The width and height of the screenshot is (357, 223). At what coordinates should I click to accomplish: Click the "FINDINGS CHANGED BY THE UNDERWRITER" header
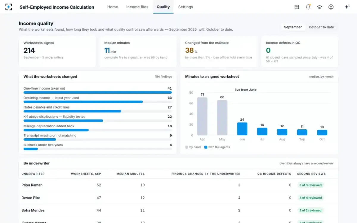206,174
